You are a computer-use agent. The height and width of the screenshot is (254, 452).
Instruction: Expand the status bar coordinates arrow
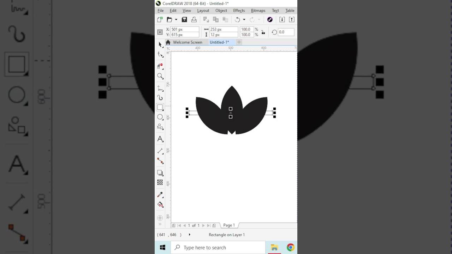click(x=189, y=235)
